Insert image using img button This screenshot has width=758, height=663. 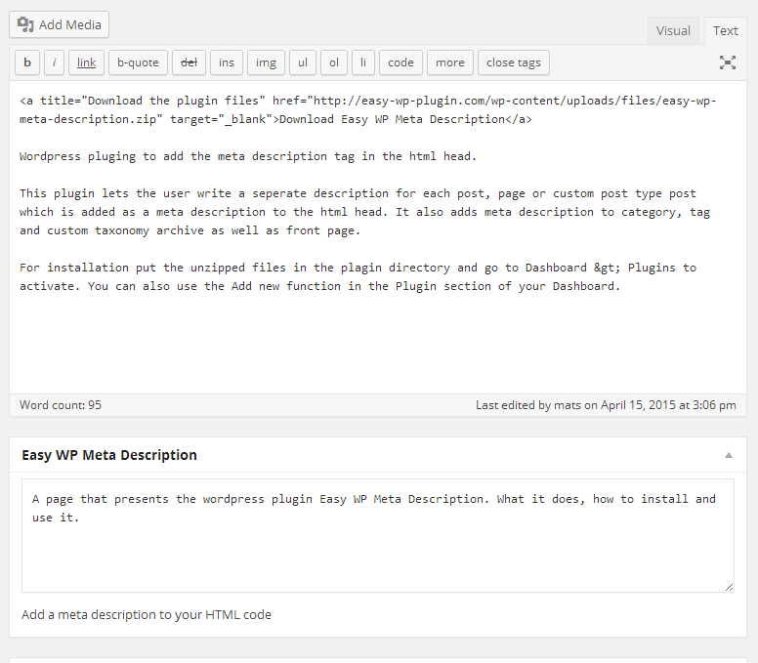click(x=266, y=62)
